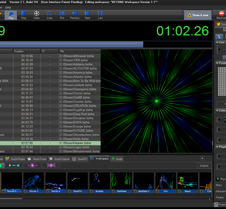Skip to Next show
The image size is (226, 209).
point(87,15)
